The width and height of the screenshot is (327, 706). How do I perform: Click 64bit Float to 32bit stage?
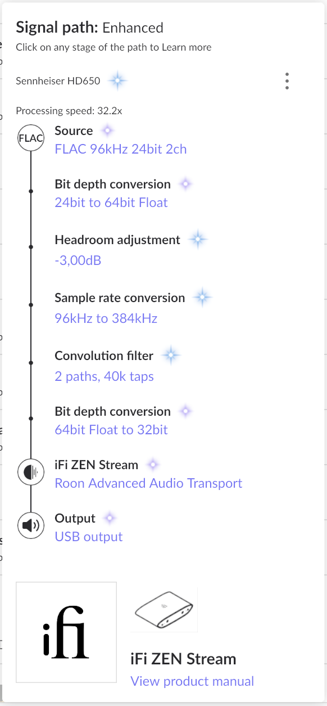(x=111, y=430)
